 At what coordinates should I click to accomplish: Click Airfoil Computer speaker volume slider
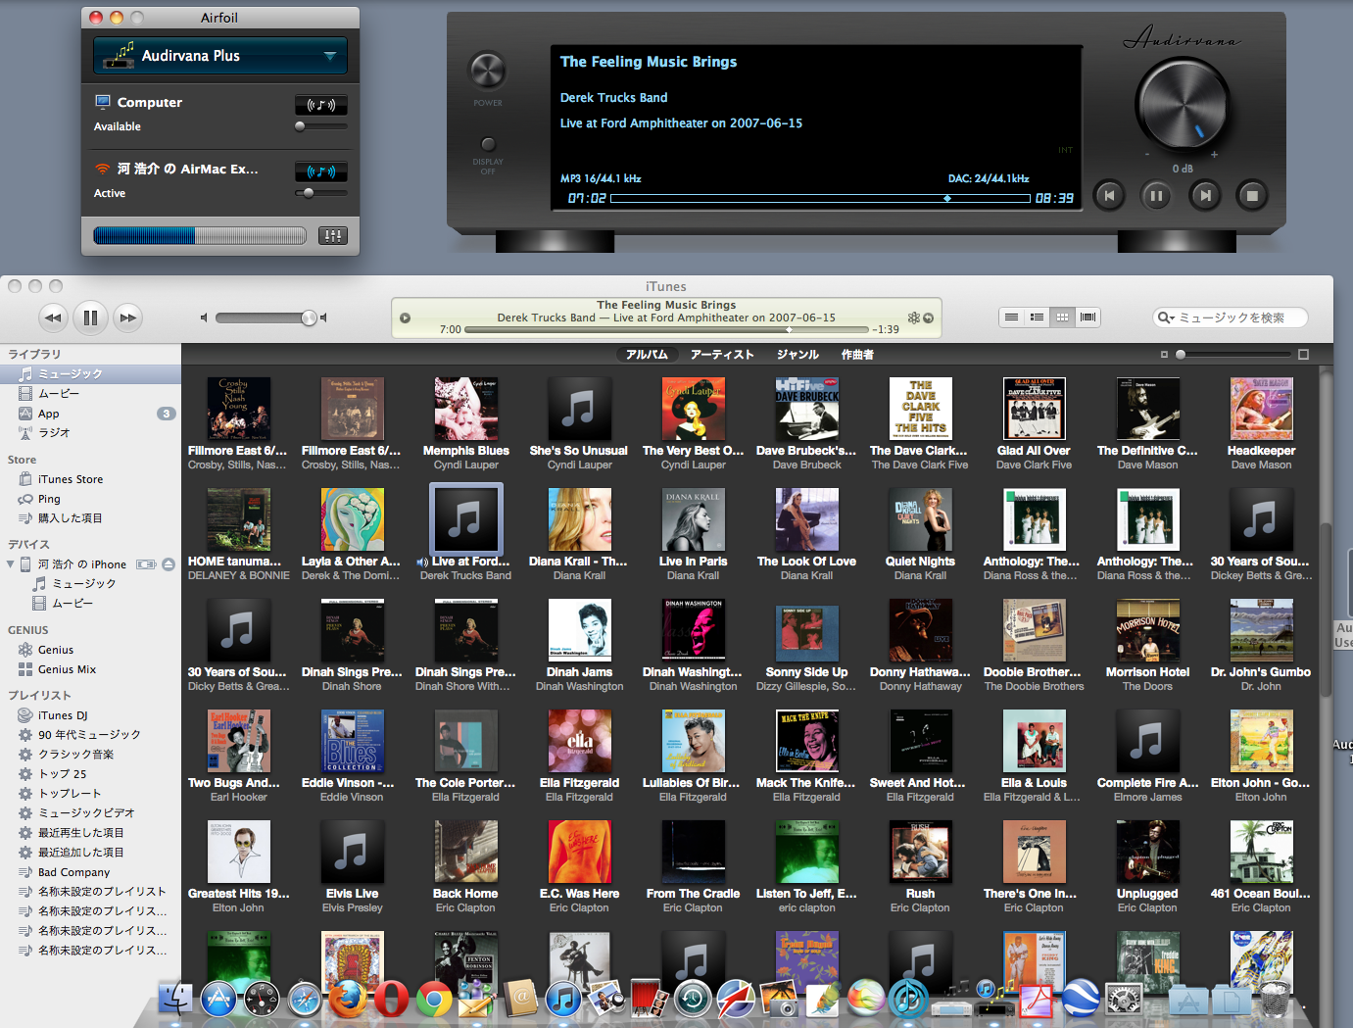pos(321,126)
